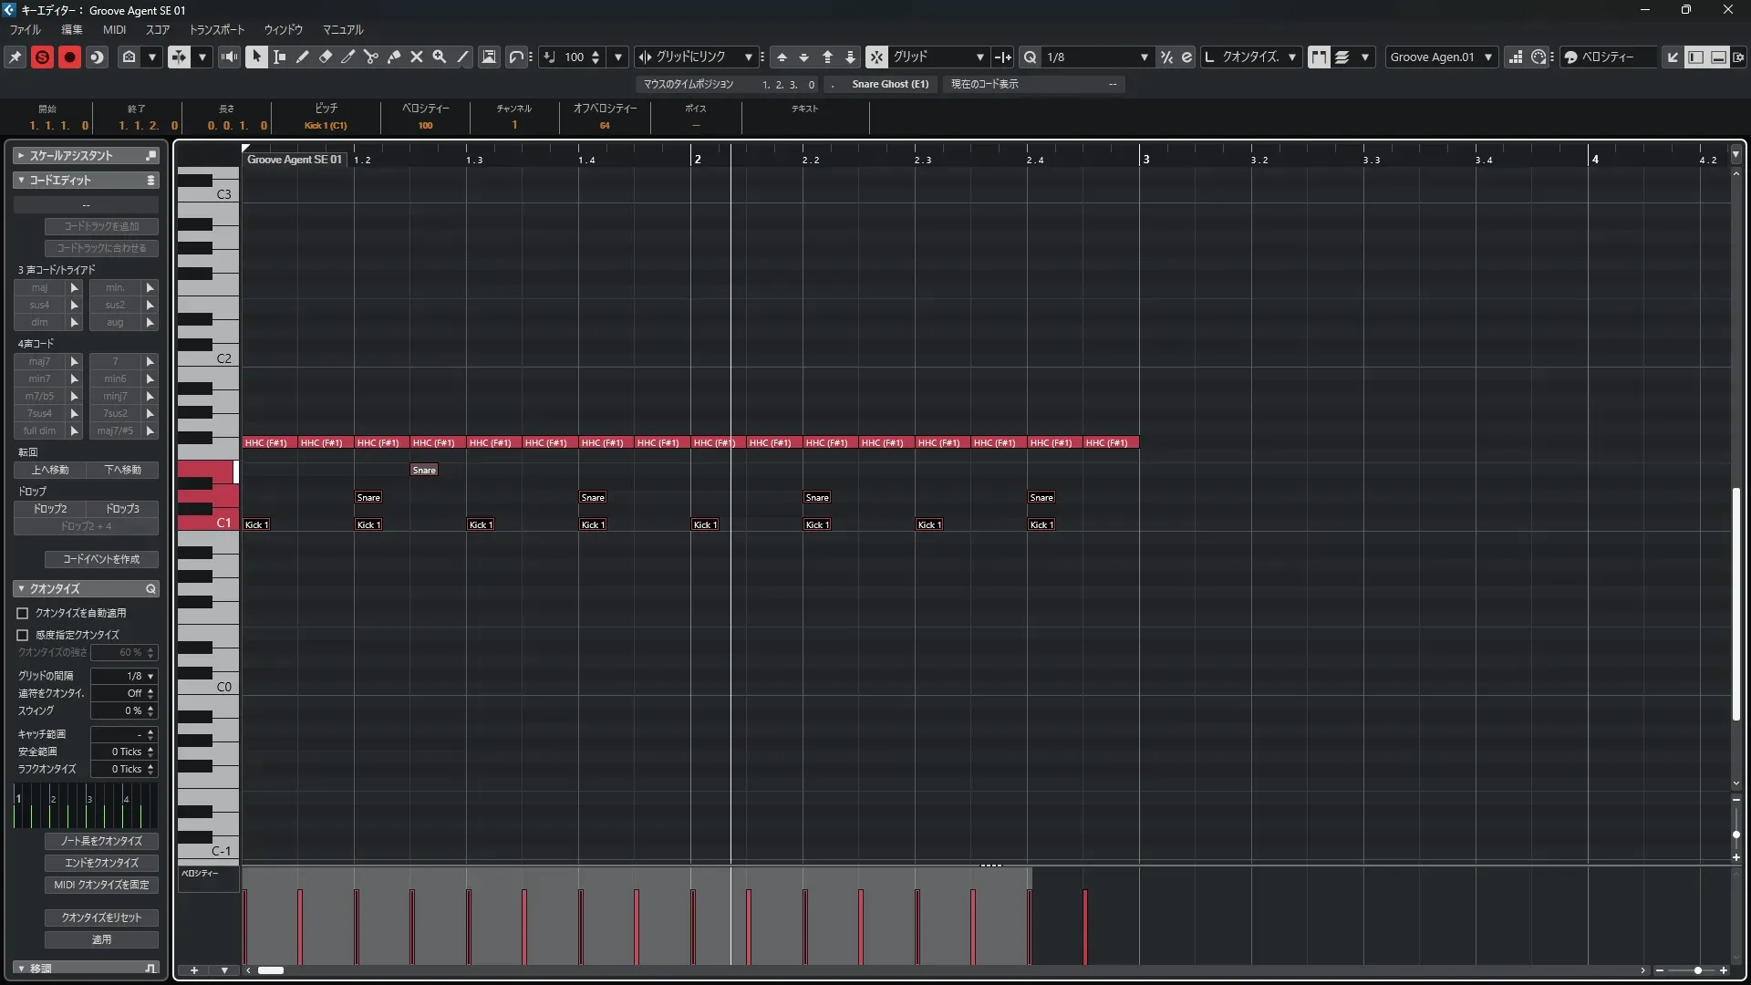Select the Erase tool
This screenshot has height=985, width=1751.
click(326, 57)
